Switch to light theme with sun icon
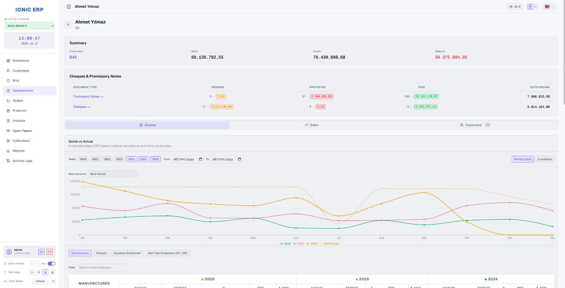This screenshot has width=565, height=288. coord(530,7)
